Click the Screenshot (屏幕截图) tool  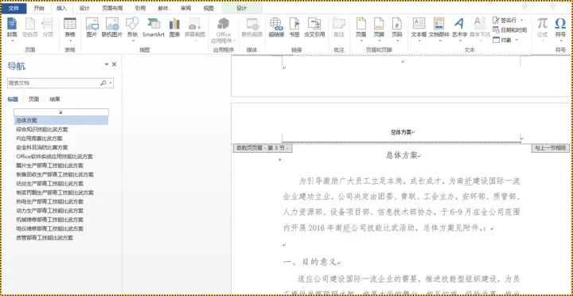point(194,29)
